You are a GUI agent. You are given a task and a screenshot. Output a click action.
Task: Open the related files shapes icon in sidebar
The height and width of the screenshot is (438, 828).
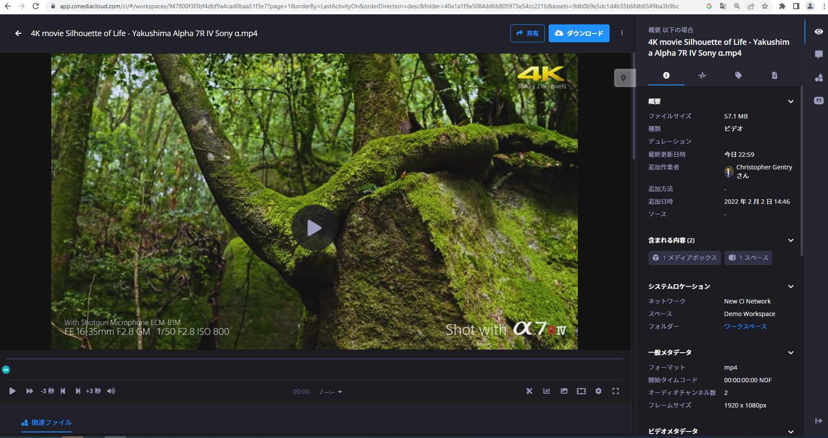click(x=818, y=78)
